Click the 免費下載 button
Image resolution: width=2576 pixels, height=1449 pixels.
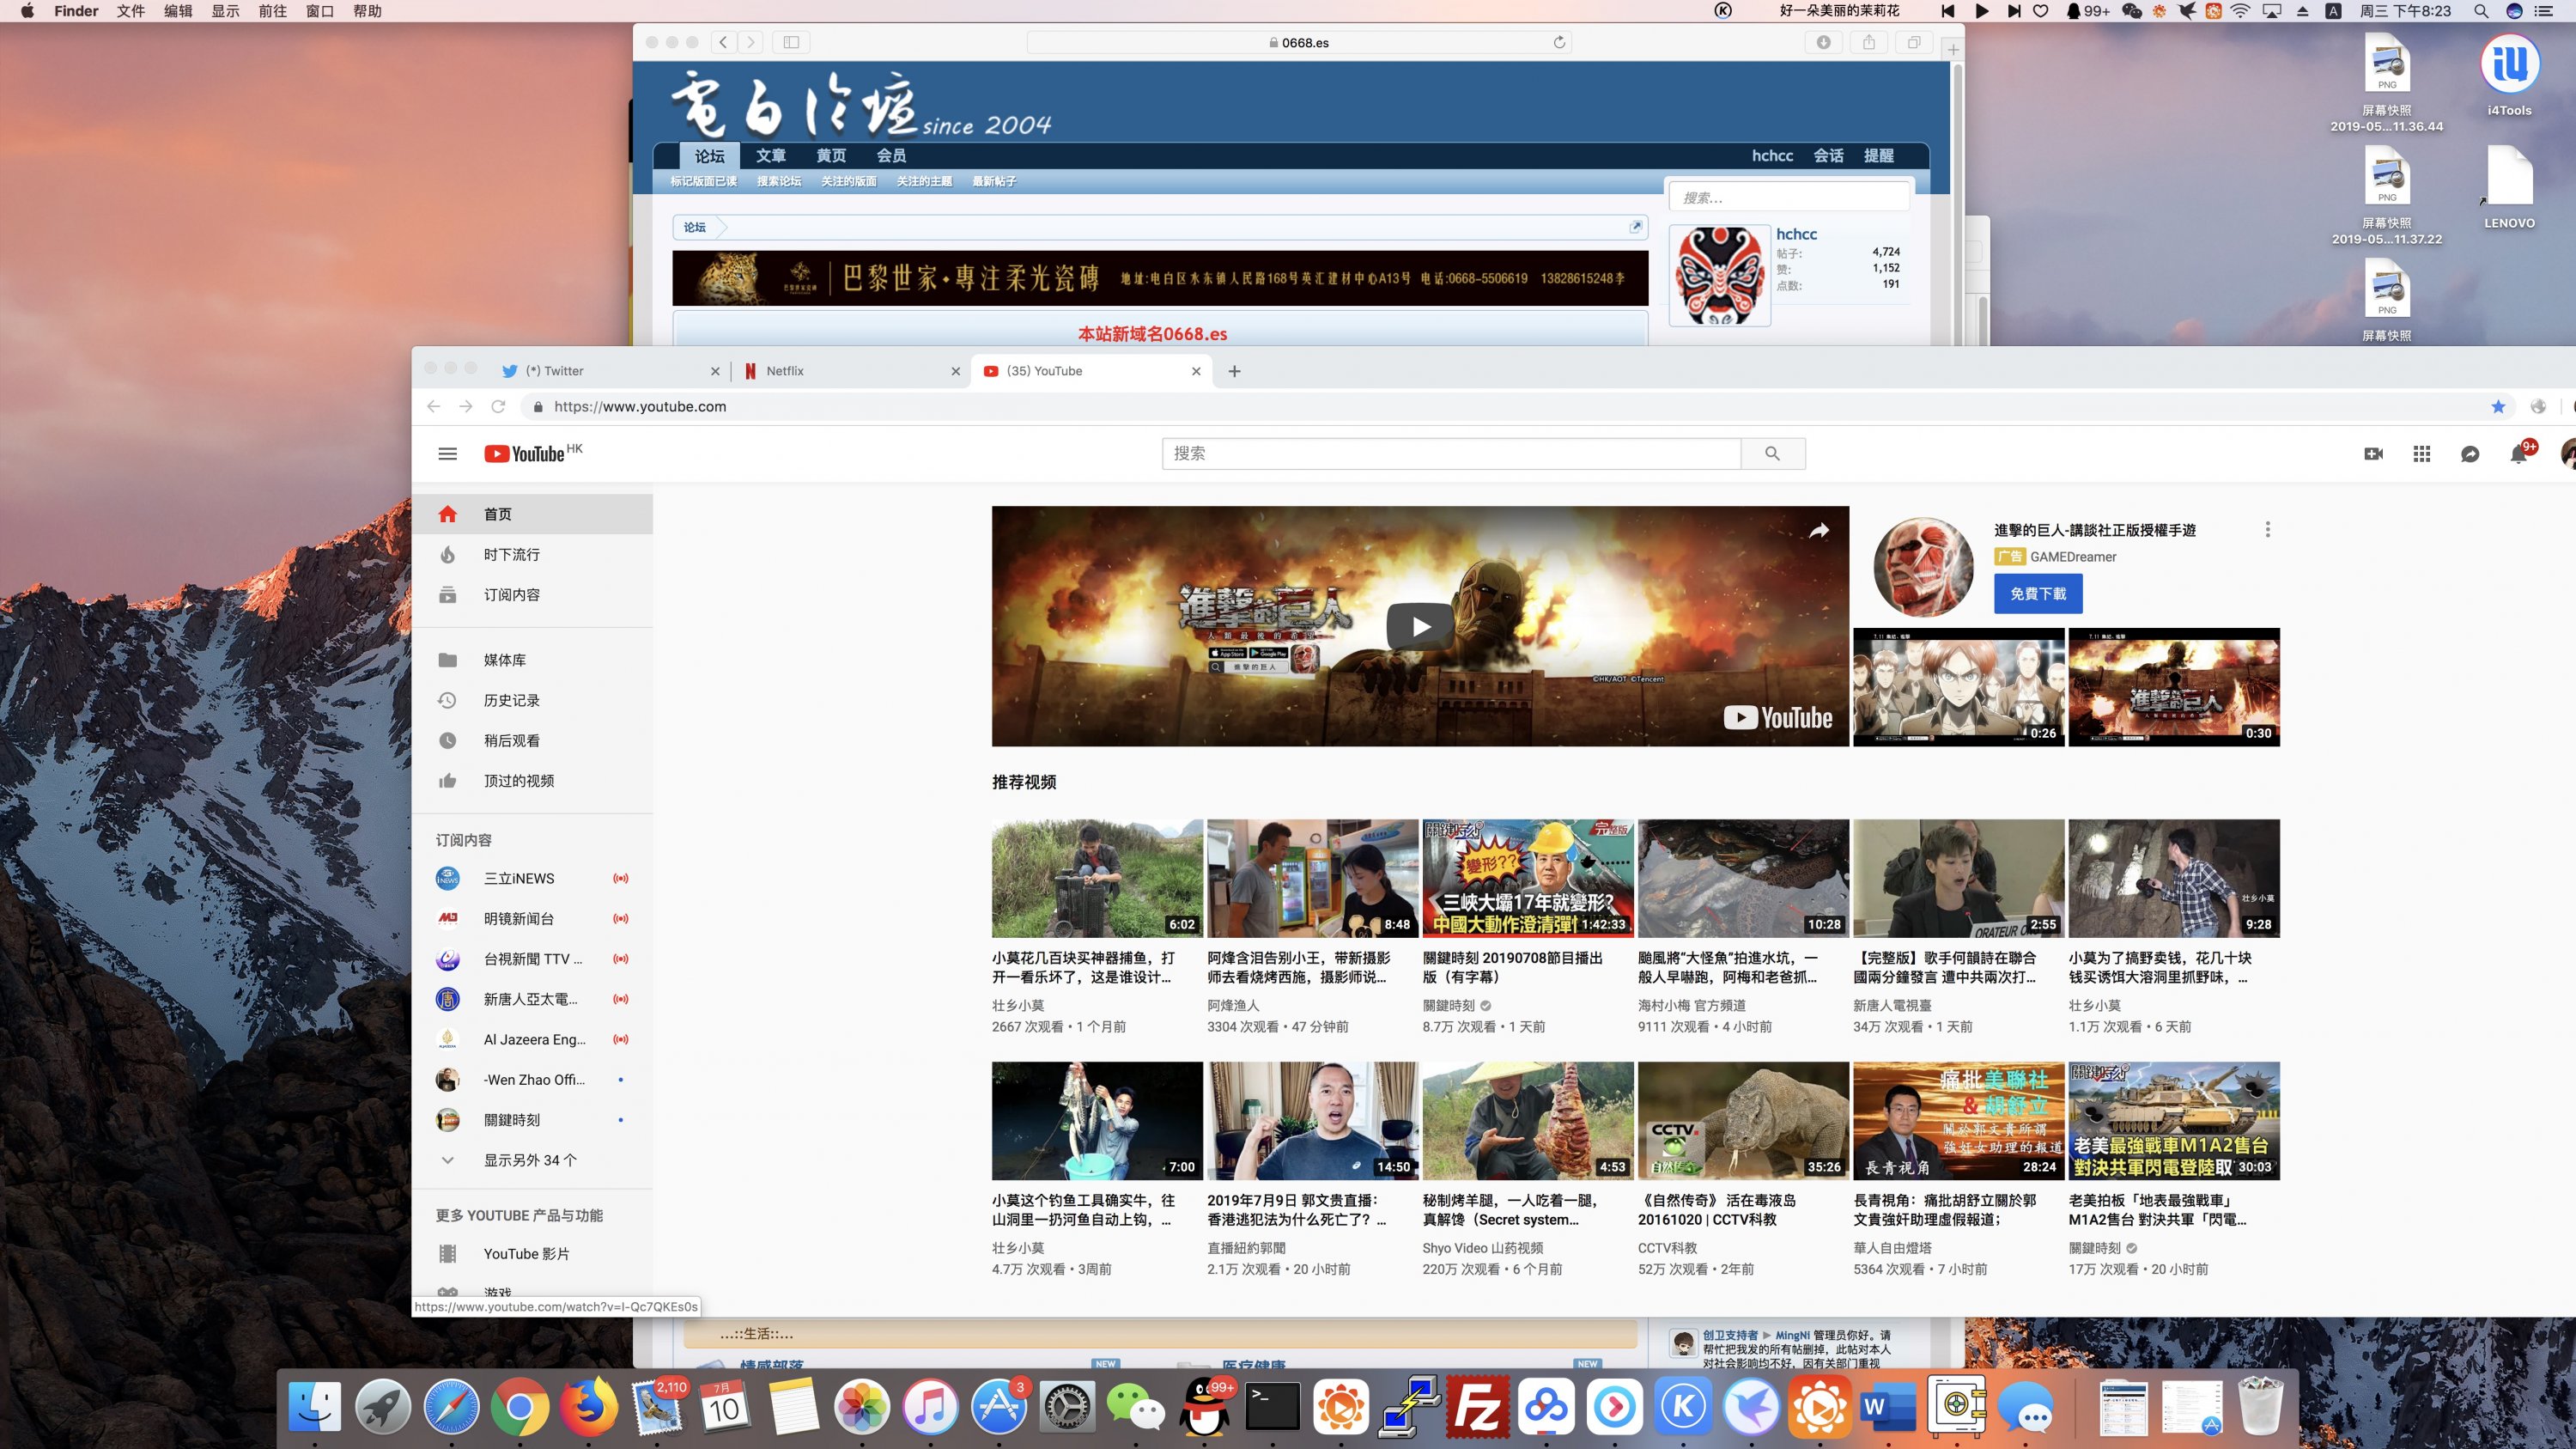pos(2038,594)
